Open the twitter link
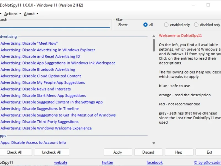 (x=107, y=162)
